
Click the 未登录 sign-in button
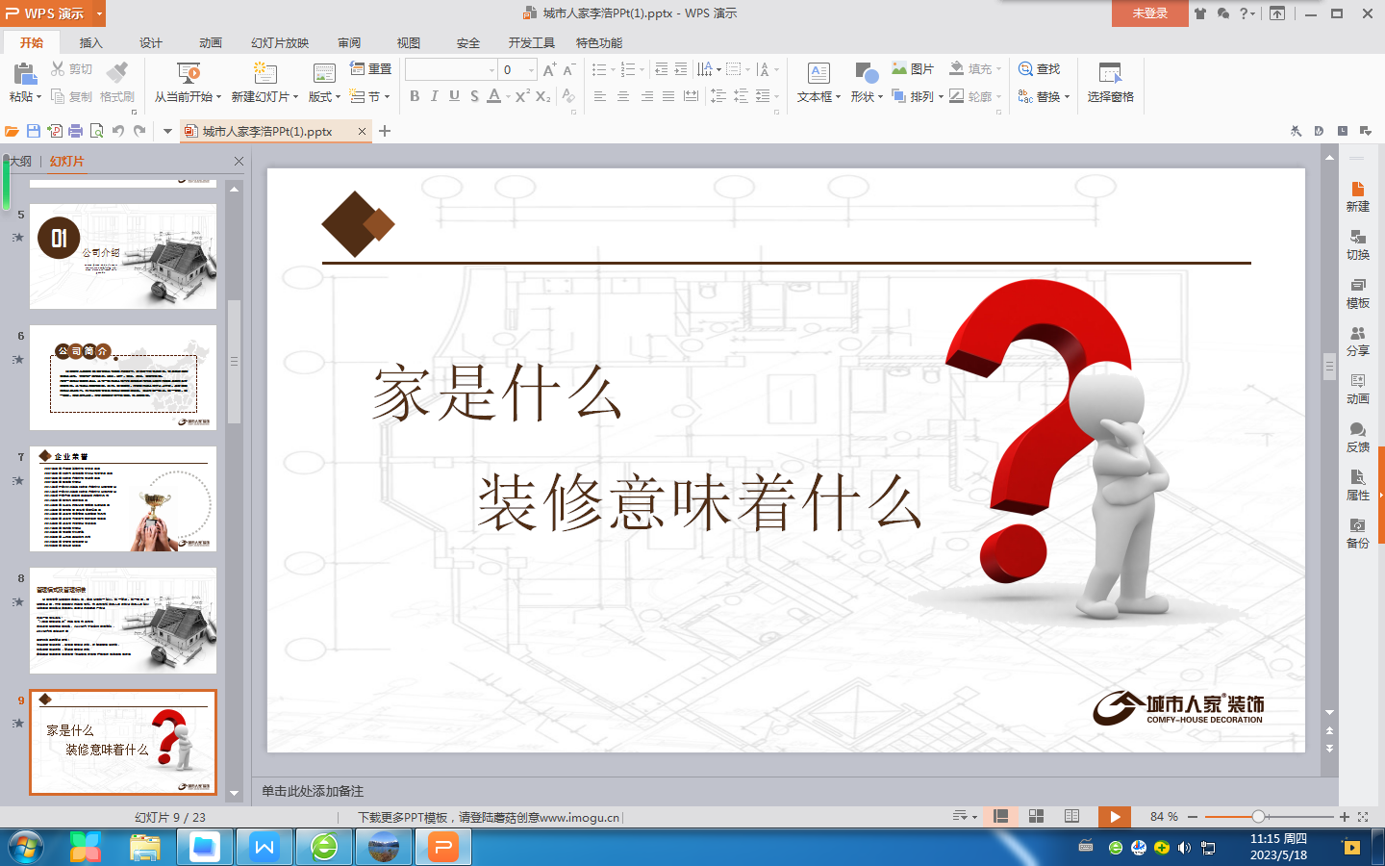point(1149,13)
